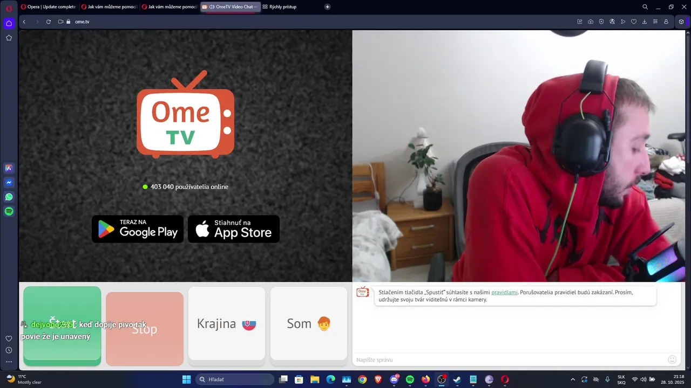Click the taskbar Hľadať search box
The width and height of the screenshot is (691, 388).
235,379
